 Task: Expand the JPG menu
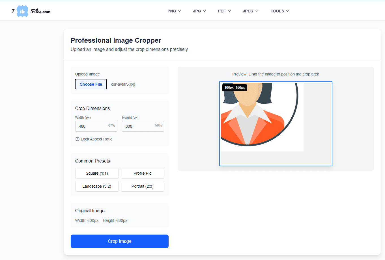199,11
